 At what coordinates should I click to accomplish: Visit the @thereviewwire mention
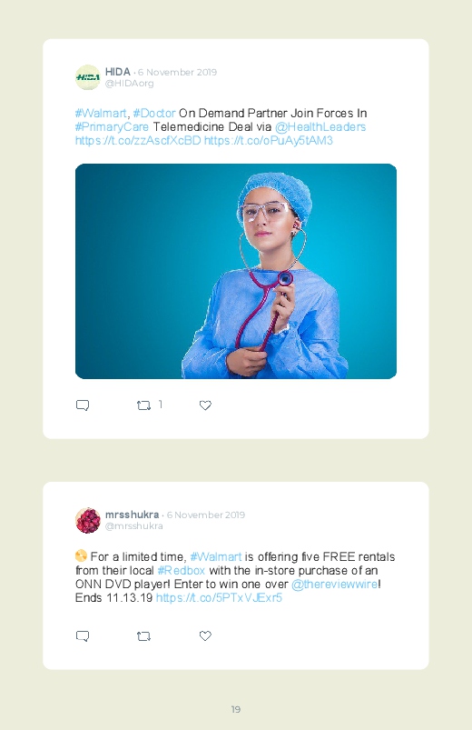coord(335,584)
